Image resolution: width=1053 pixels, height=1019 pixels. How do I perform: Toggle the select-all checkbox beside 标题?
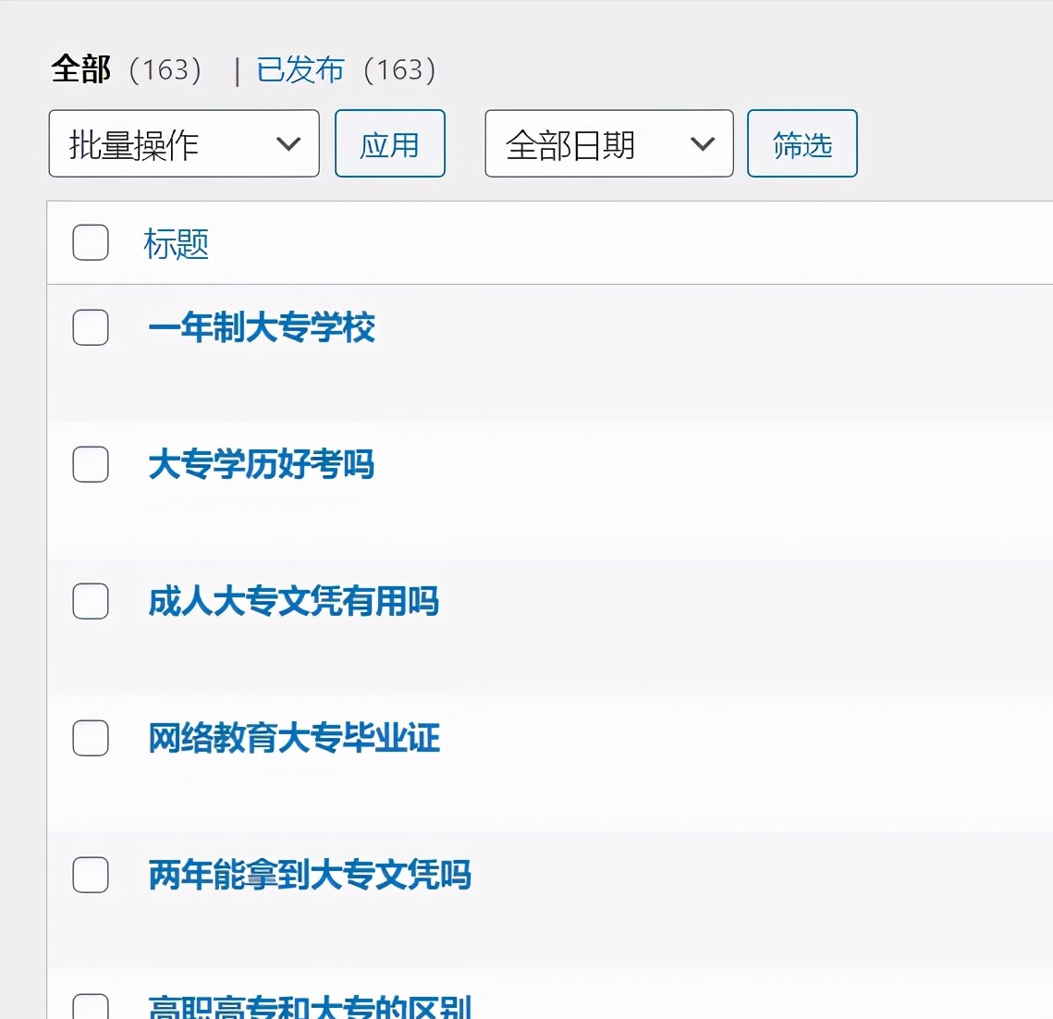click(x=91, y=242)
